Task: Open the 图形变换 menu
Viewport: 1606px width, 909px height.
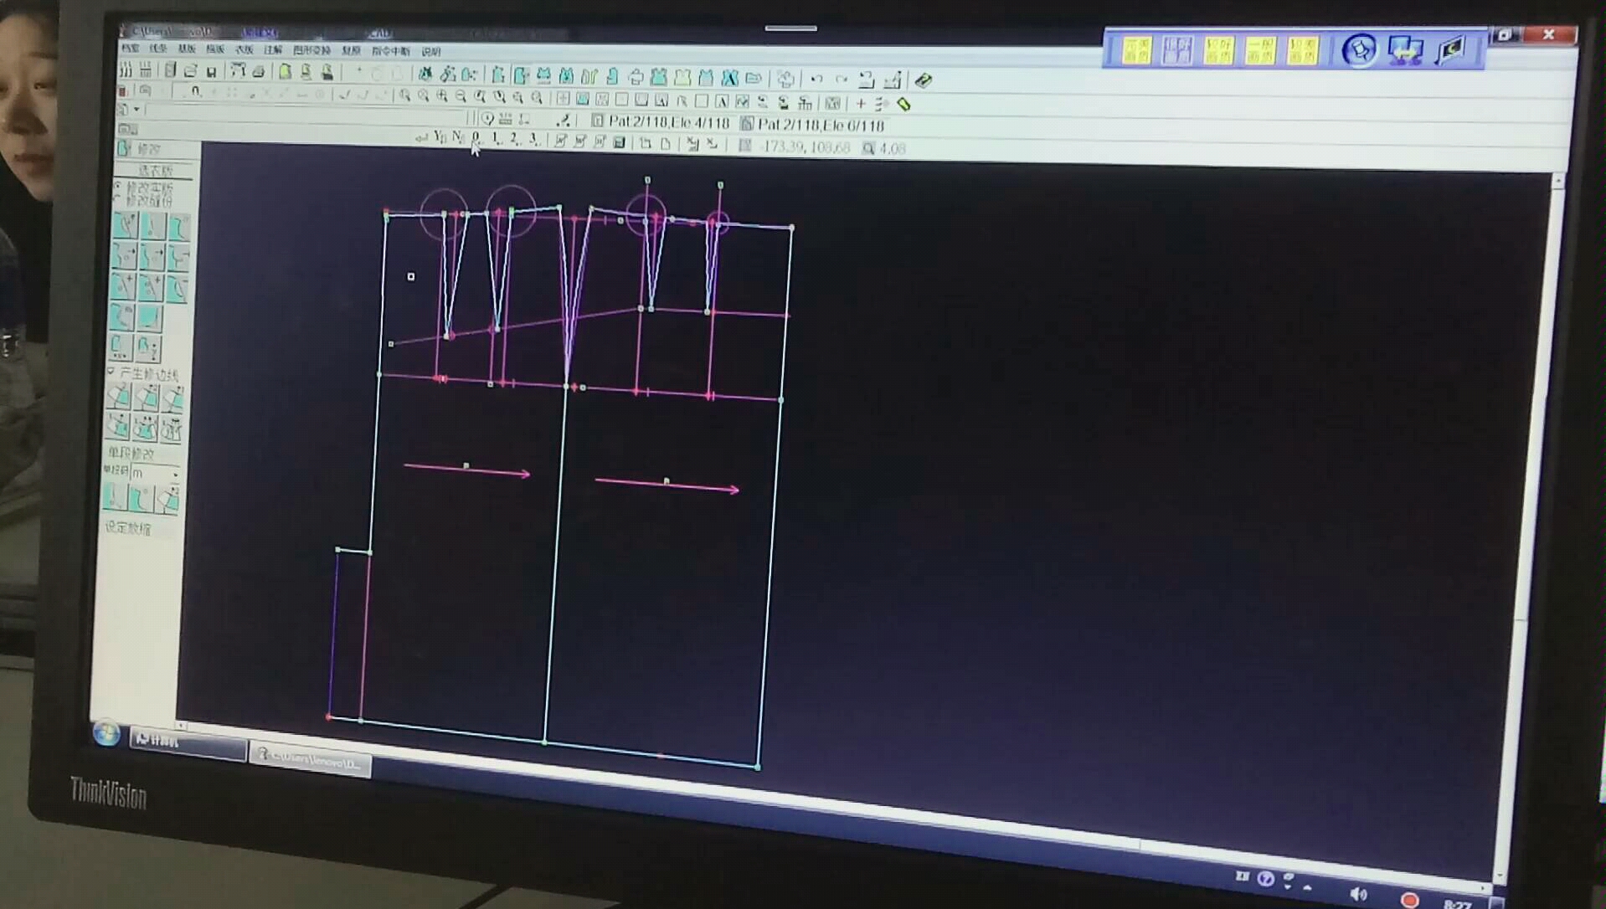Action: tap(311, 50)
